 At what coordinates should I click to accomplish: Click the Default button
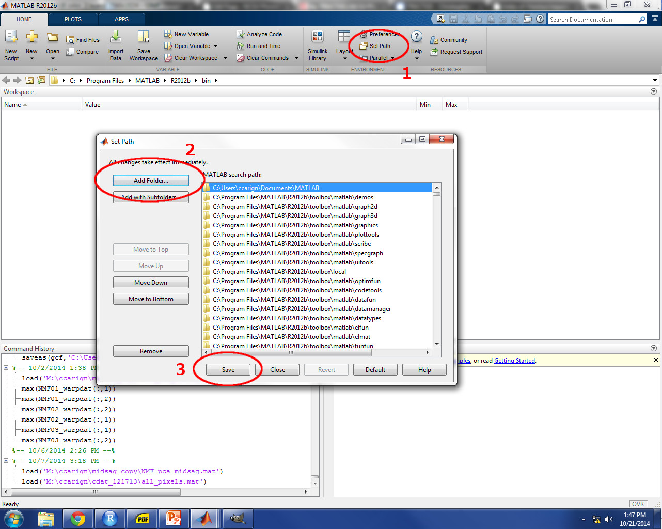pyautogui.click(x=375, y=370)
